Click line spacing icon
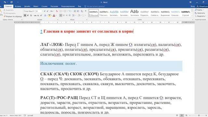The width and height of the screenshot is (208, 117). click(74, 15)
